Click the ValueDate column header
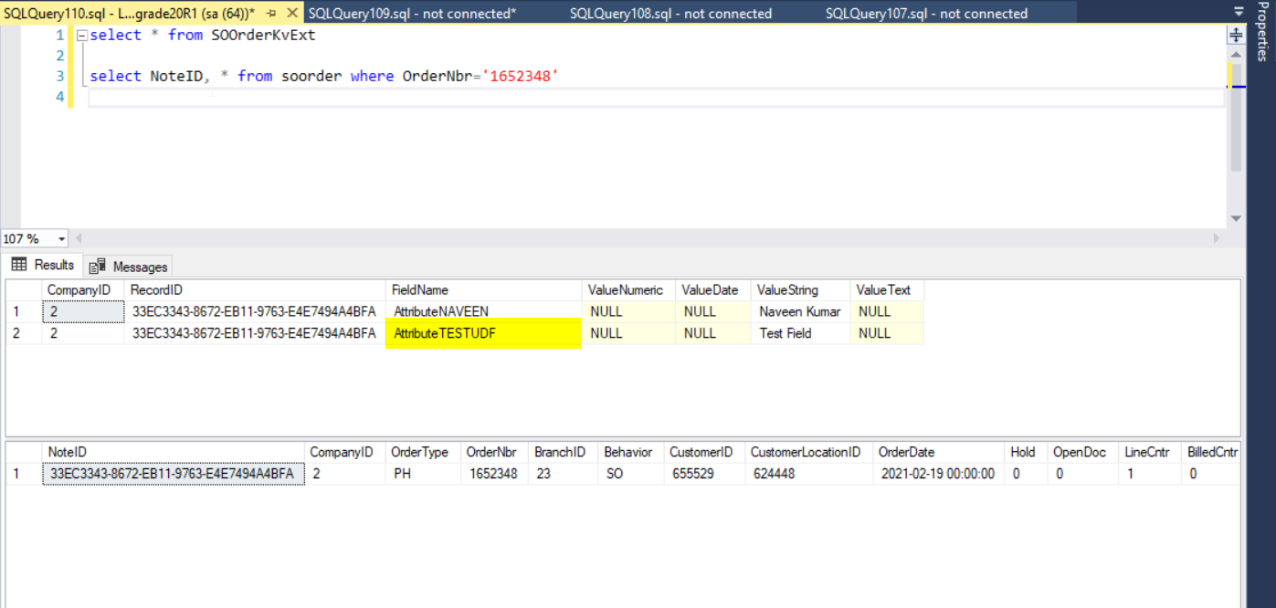 712,289
